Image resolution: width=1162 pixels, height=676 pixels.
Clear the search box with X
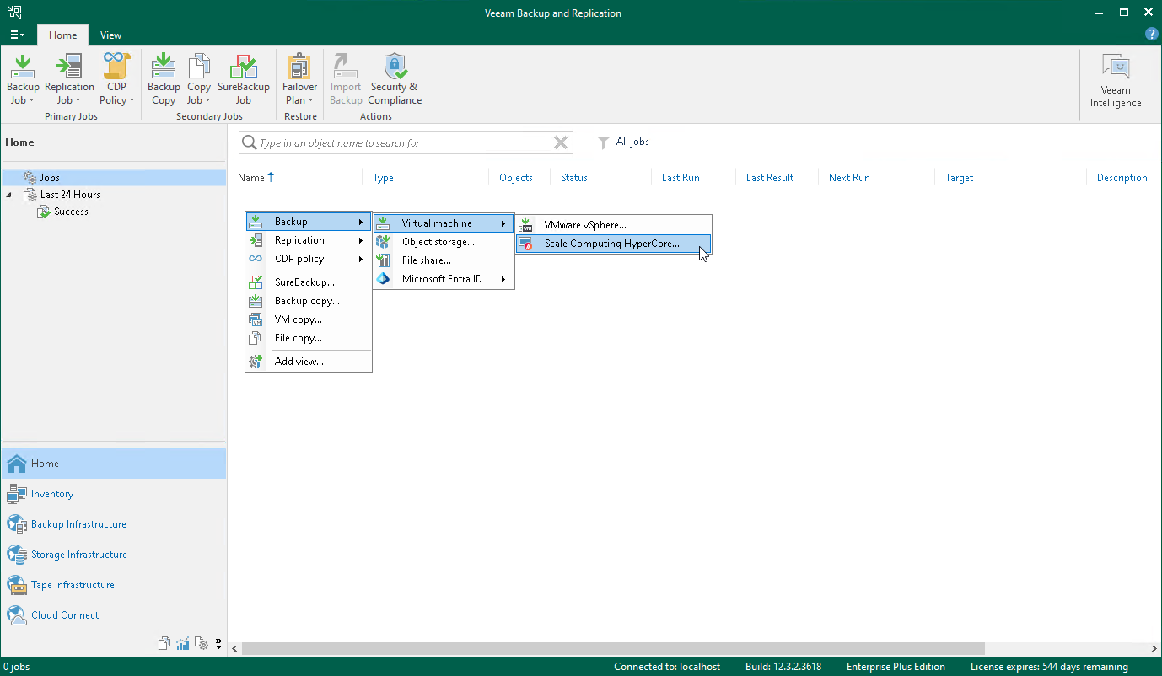(561, 143)
